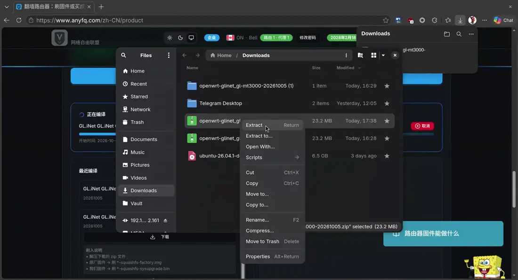Open the 路由器固件能做什么 banner link
The image size is (518, 280).
(443, 233)
